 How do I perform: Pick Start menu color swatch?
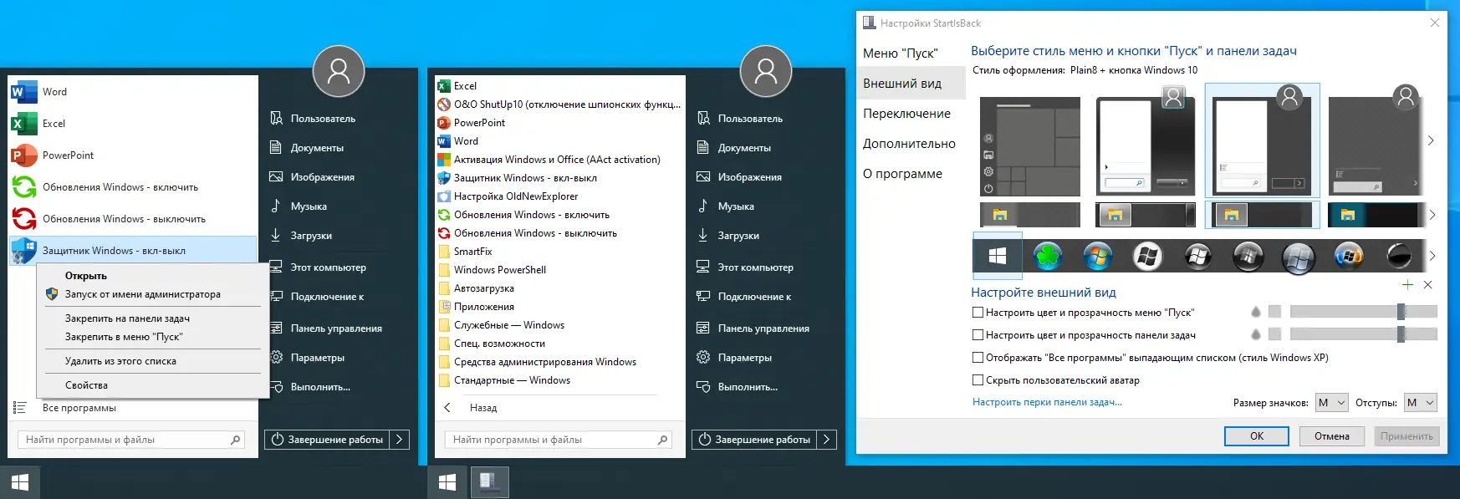pos(1274,312)
